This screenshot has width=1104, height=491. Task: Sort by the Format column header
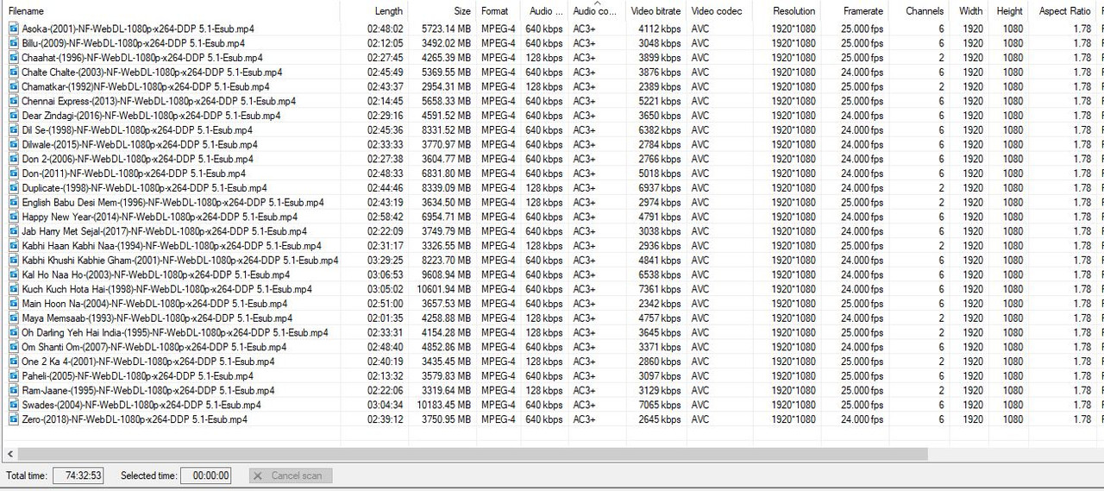coord(499,11)
